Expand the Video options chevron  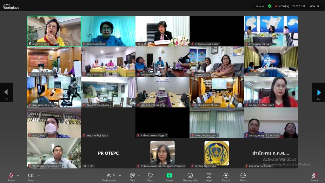tap(38, 175)
